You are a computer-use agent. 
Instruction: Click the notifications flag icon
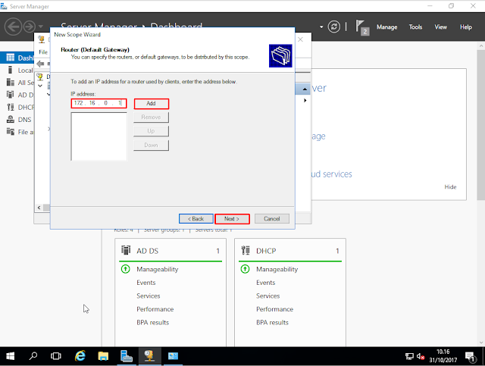(361, 27)
